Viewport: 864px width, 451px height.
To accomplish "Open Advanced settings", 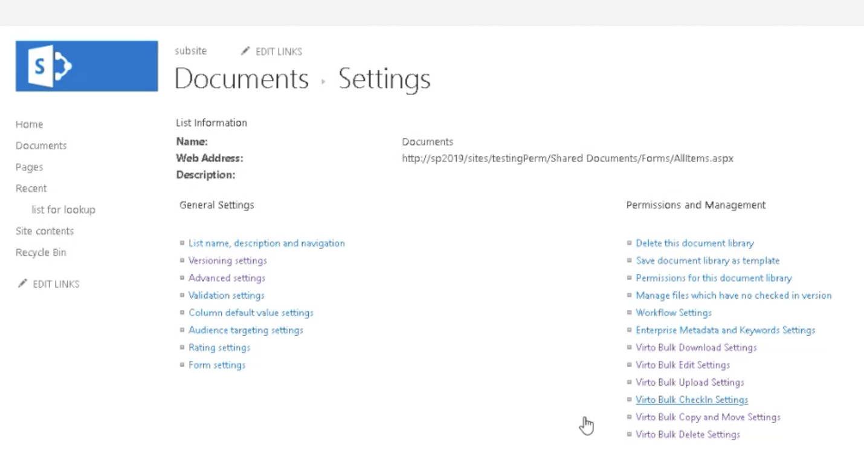I will [x=227, y=278].
